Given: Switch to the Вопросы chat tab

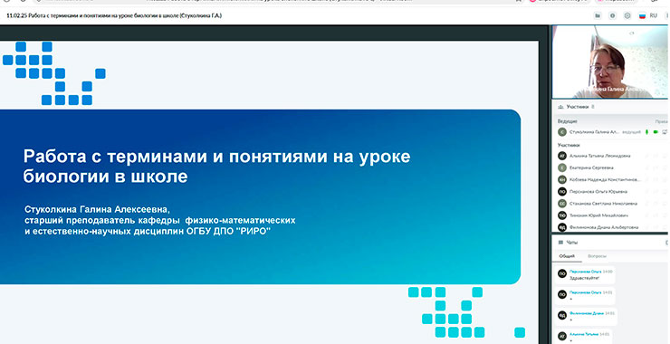Looking at the screenshot, I should [597, 256].
